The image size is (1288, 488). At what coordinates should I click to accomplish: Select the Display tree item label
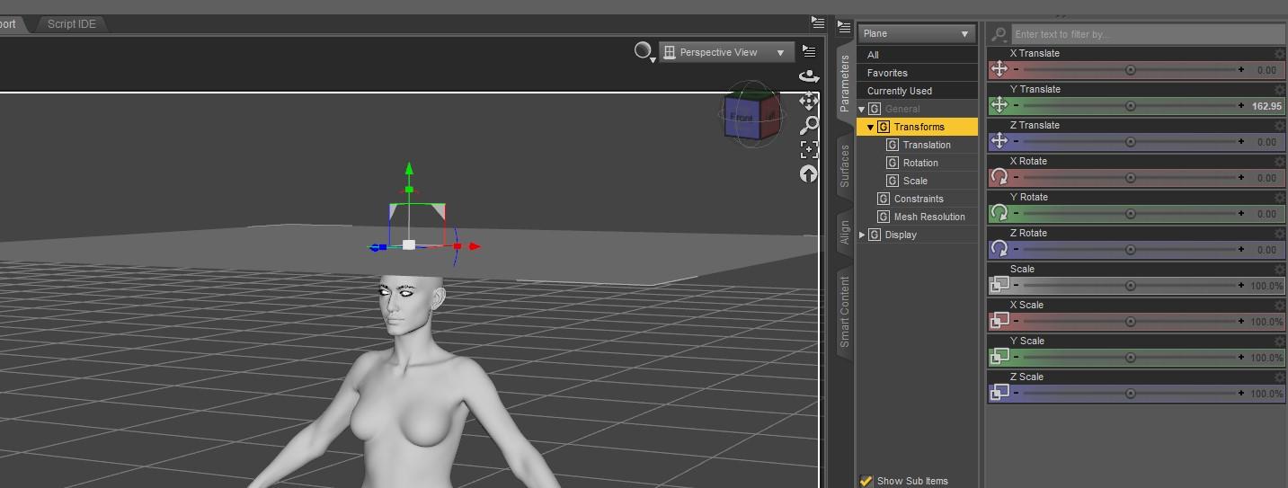(x=901, y=235)
